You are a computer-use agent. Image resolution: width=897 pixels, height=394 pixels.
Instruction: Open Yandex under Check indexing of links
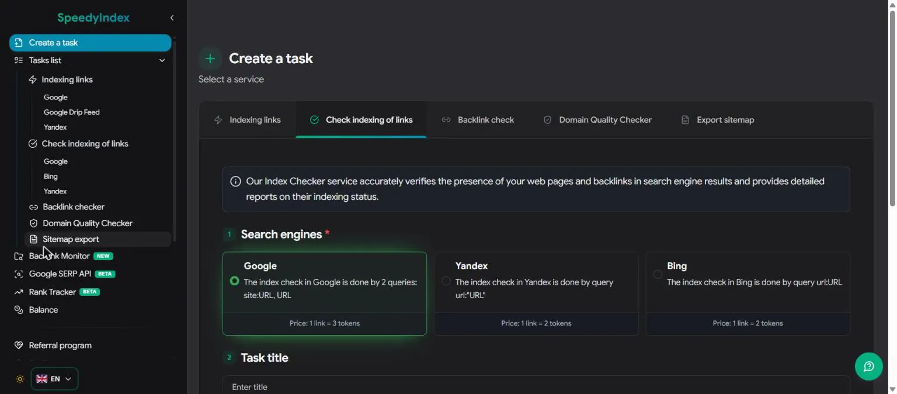(x=55, y=192)
